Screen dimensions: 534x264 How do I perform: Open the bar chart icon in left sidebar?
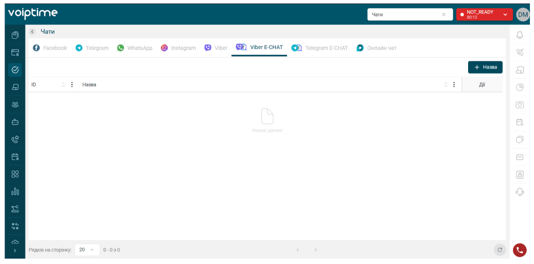(15, 192)
